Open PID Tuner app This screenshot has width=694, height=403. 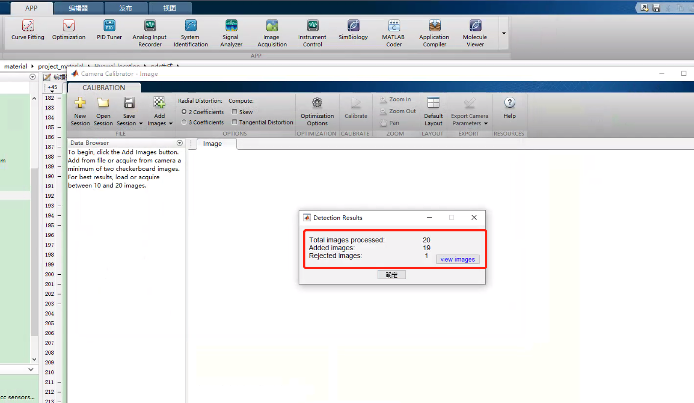click(x=109, y=30)
